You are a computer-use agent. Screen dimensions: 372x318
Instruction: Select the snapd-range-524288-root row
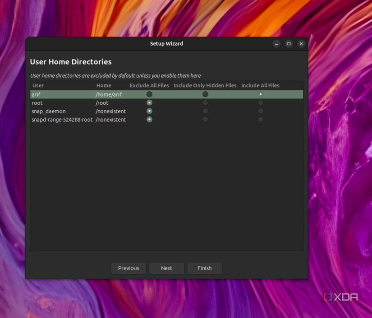68,119
